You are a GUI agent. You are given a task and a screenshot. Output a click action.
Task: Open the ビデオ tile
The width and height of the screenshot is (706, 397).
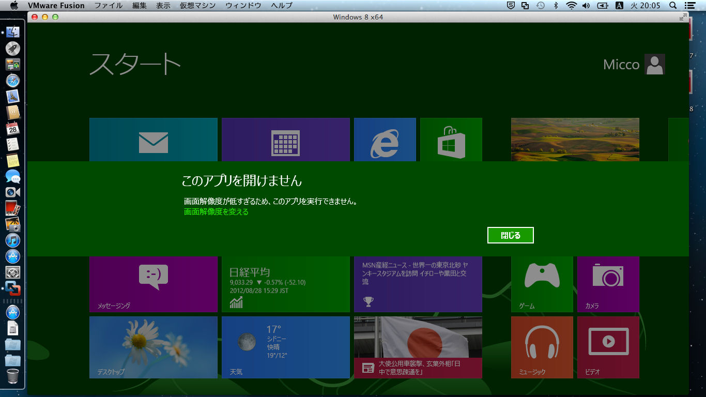608,347
